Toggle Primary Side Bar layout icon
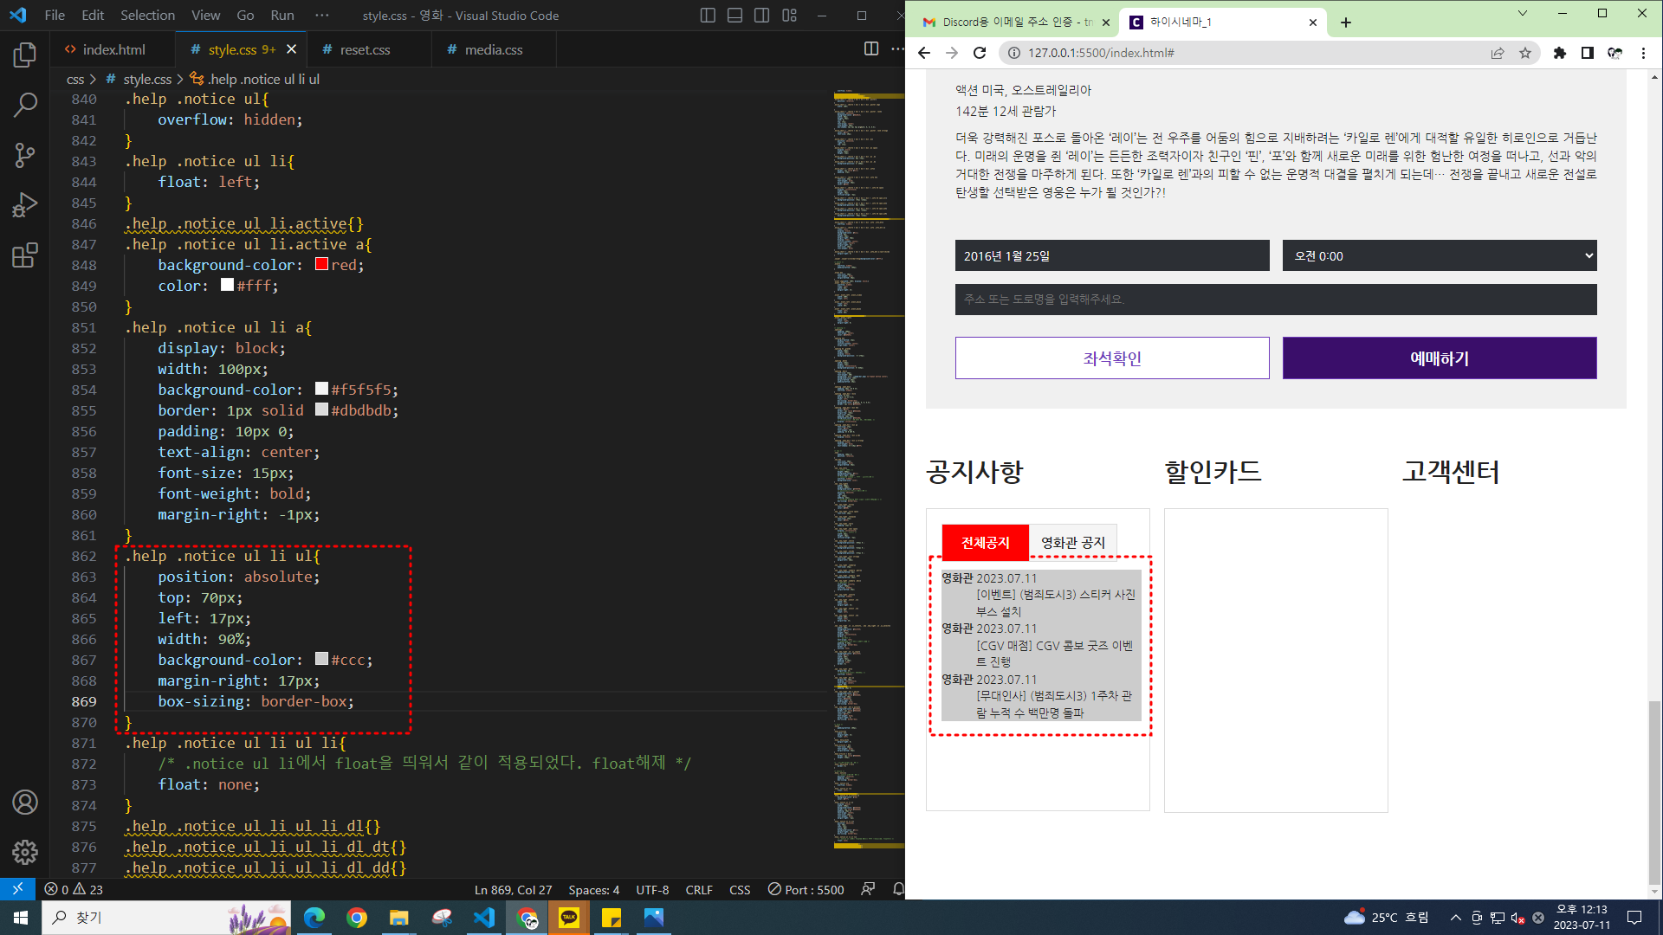 (x=708, y=16)
